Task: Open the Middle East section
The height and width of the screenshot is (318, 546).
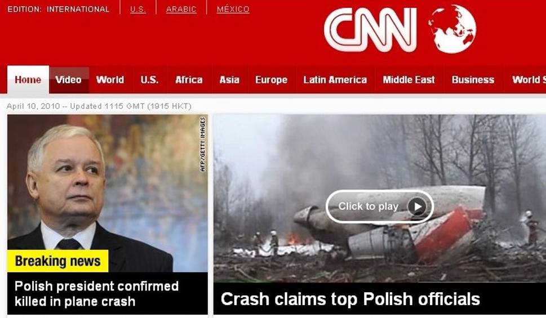Action: (x=409, y=80)
